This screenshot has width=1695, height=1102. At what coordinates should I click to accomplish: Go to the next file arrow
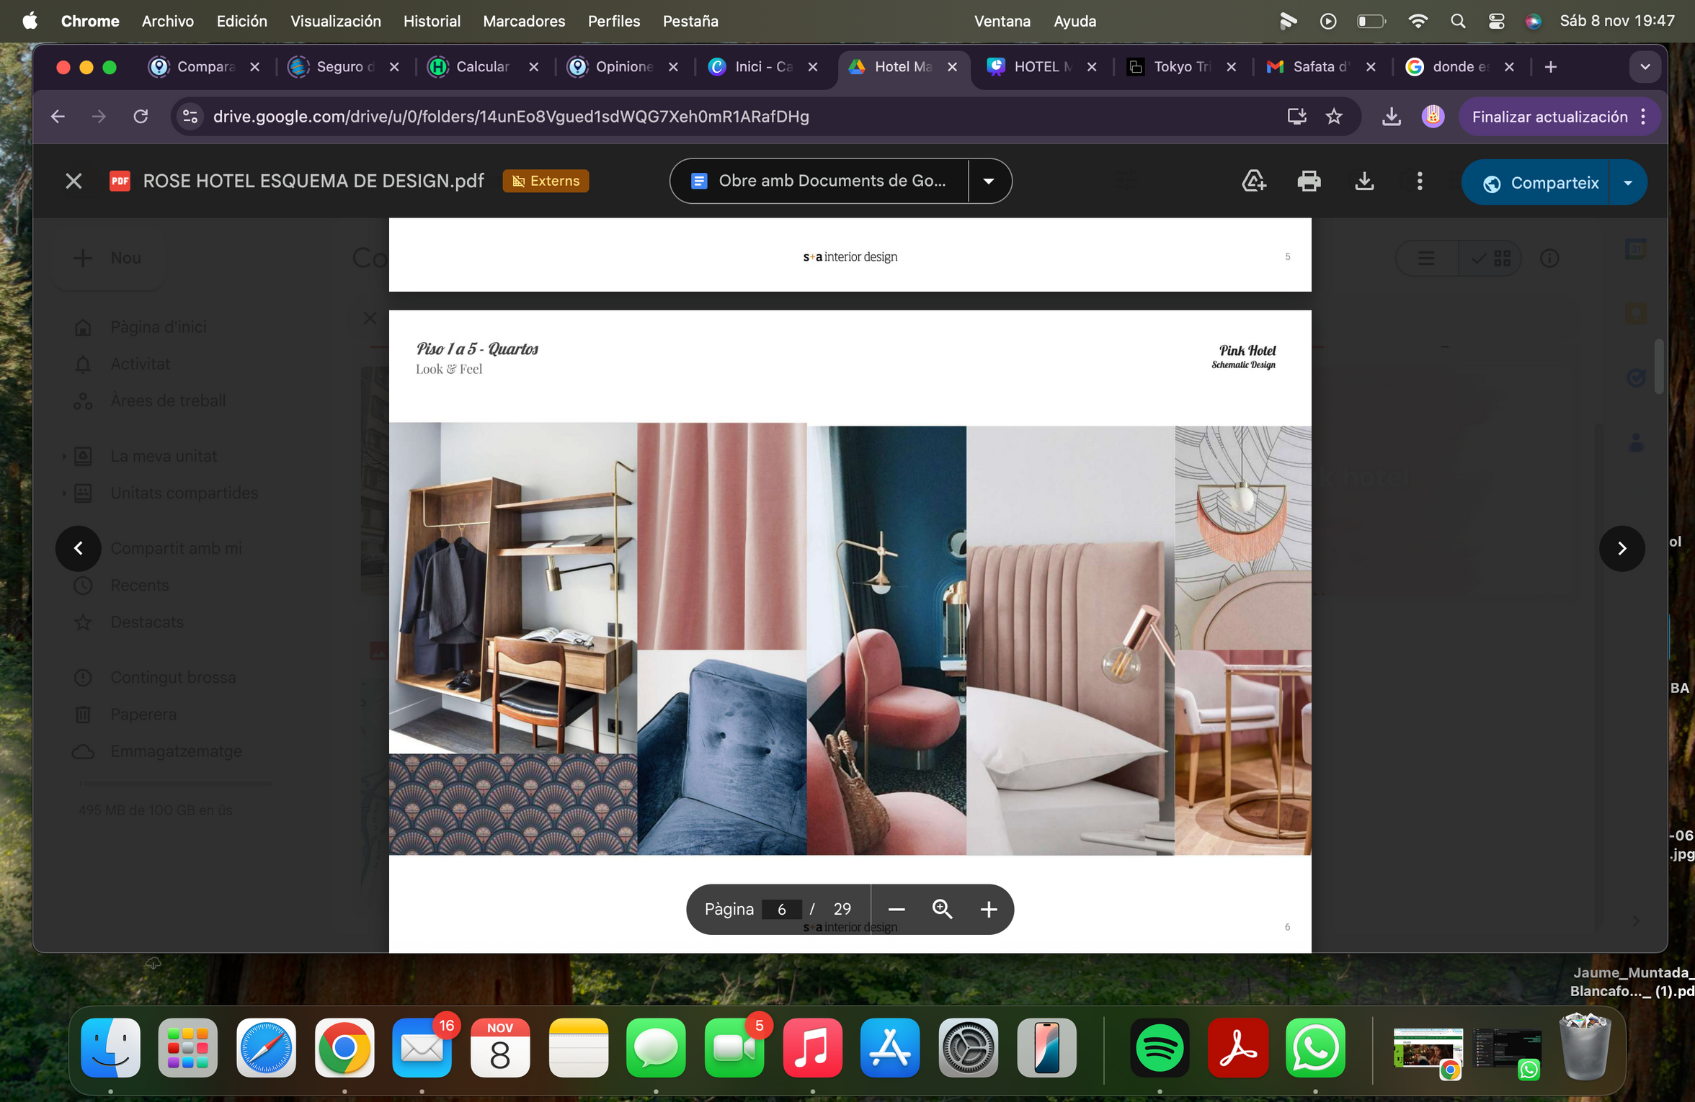[1621, 548]
